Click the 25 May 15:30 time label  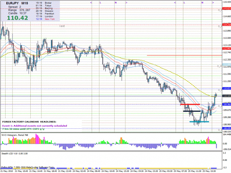[209, 171]
